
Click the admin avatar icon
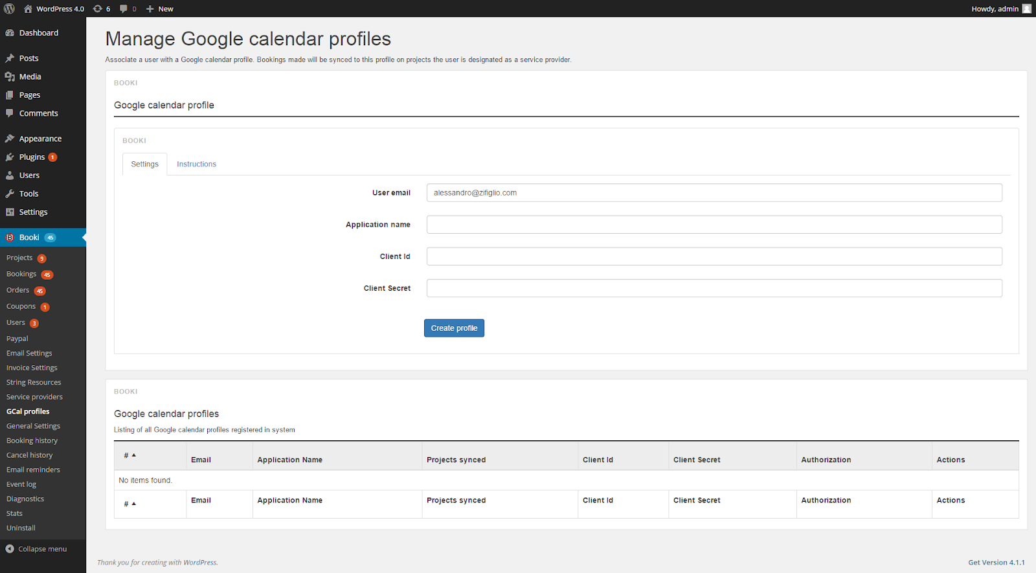[x=1026, y=8]
